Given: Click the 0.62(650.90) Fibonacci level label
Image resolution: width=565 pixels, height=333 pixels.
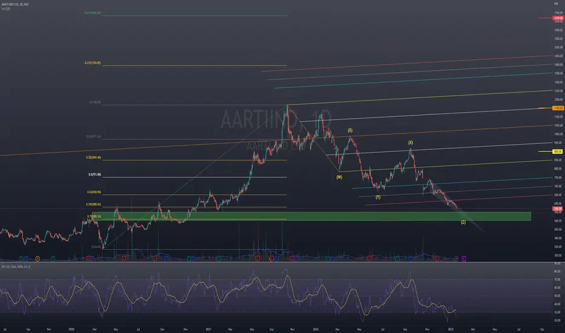Looking at the screenshot, I should coord(94,193).
